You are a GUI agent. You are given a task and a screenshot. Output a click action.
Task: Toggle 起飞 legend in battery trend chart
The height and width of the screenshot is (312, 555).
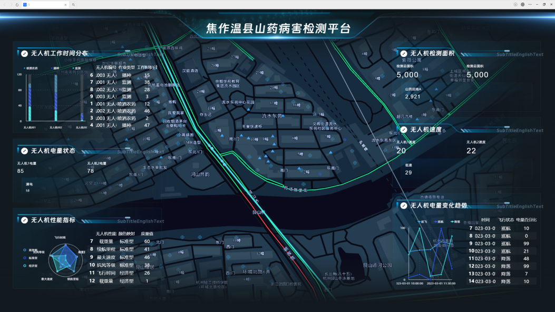click(423, 222)
